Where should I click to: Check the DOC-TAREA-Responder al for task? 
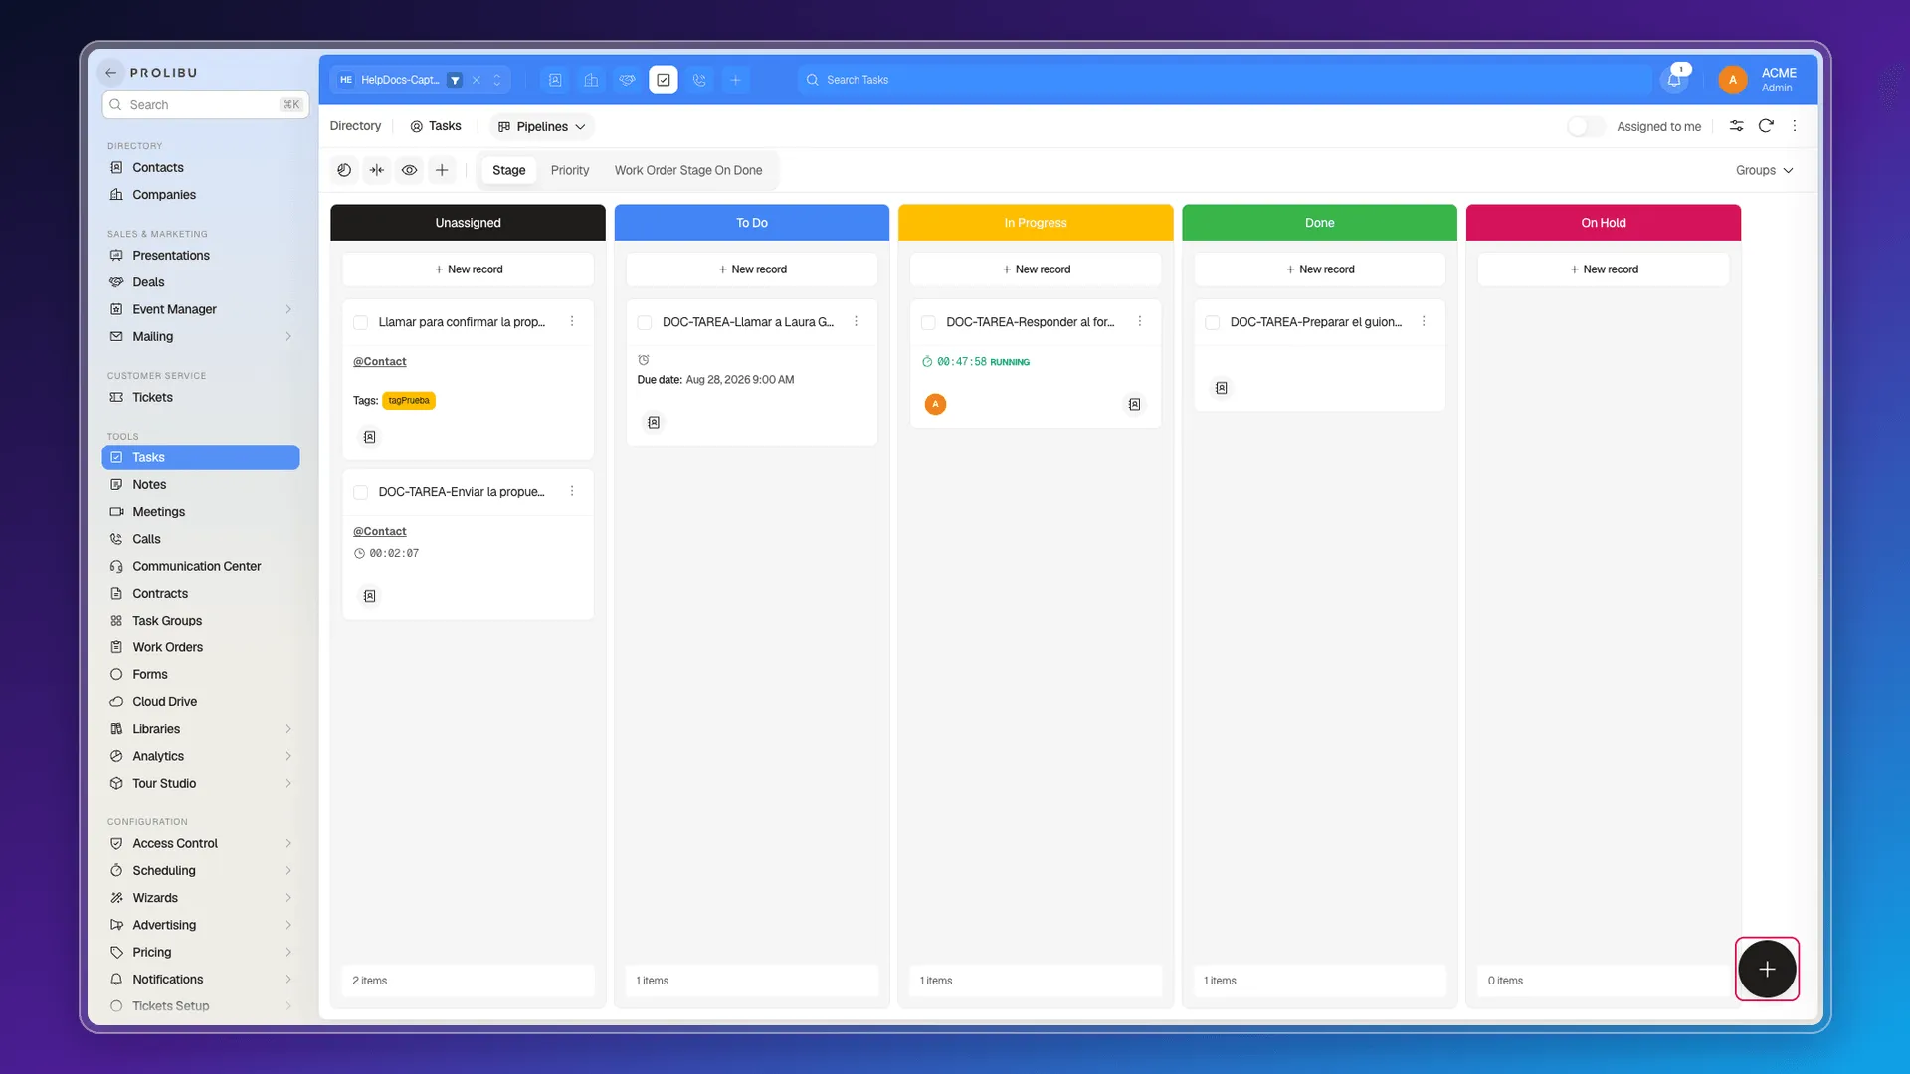tap(928, 322)
